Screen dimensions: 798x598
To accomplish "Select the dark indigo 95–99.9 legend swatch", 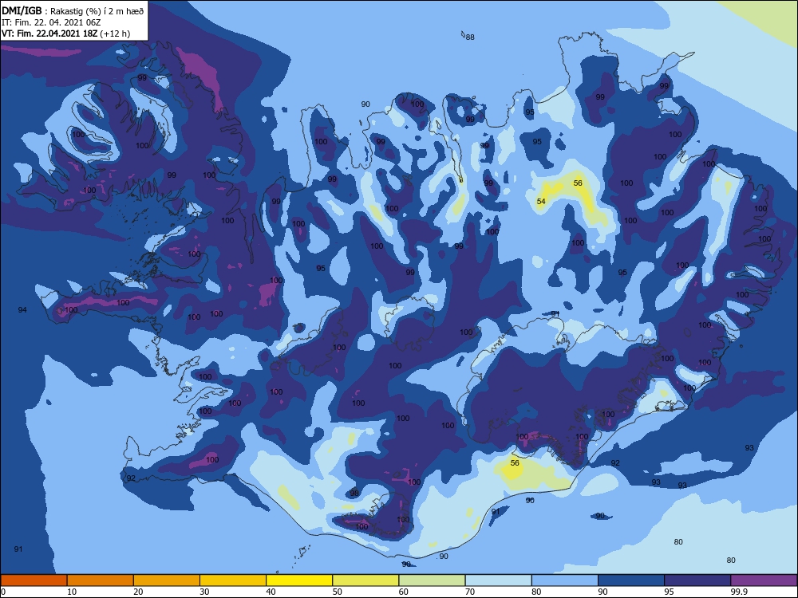I will point(697,580).
